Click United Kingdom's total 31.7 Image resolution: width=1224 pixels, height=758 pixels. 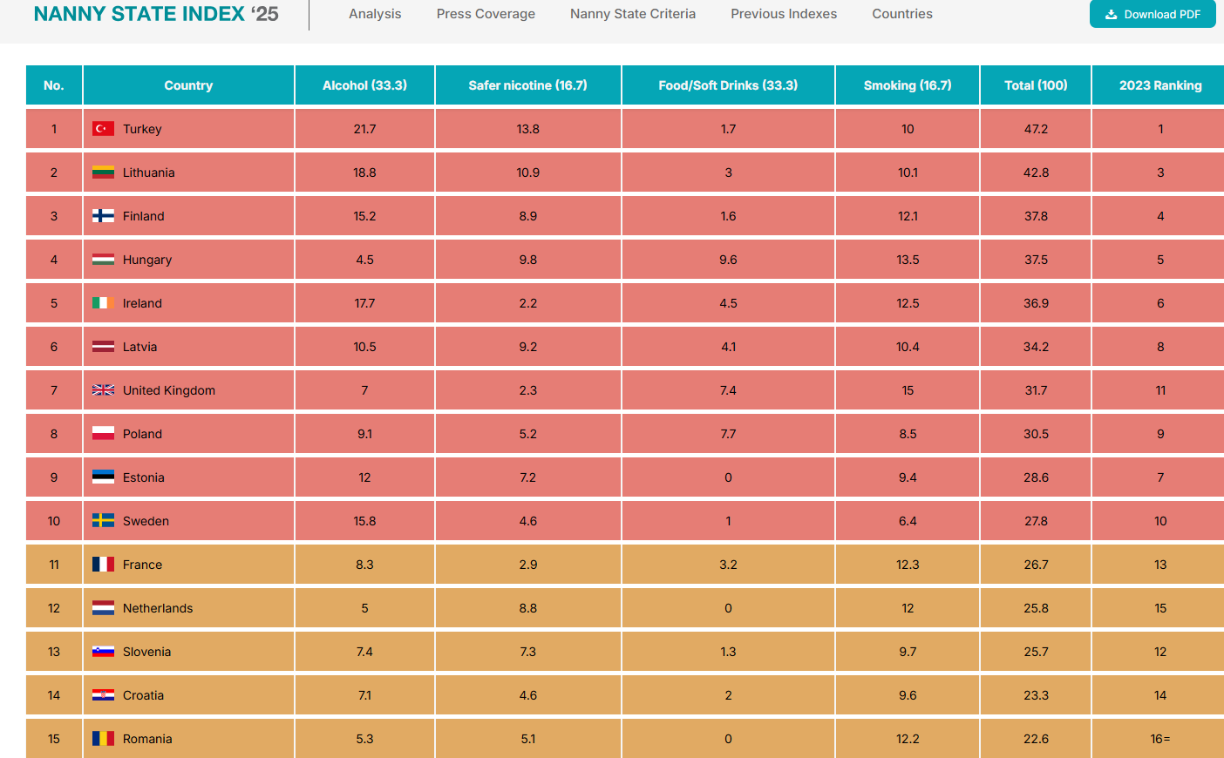click(1036, 390)
